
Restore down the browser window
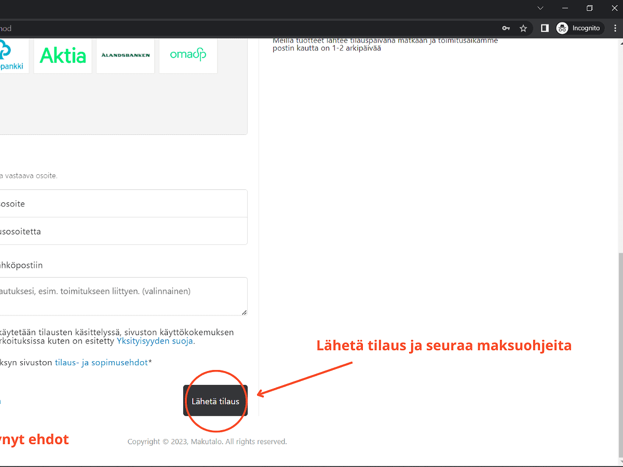(589, 8)
